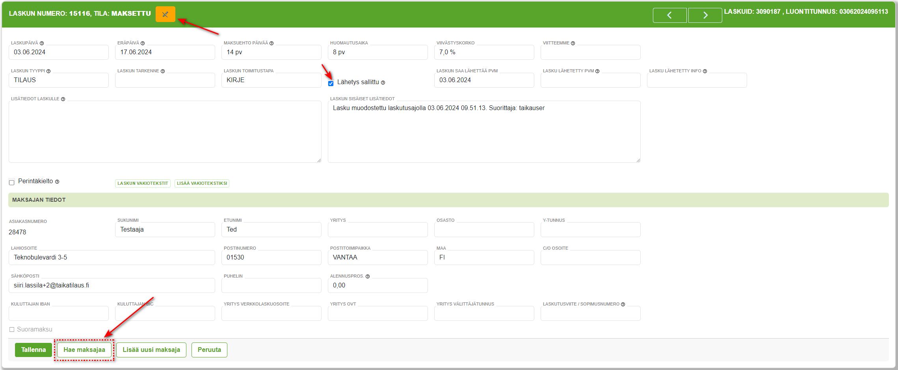This screenshot has height=370, width=898.
Task: Open help icon next to Eräpäivä
Action: tap(143, 43)
